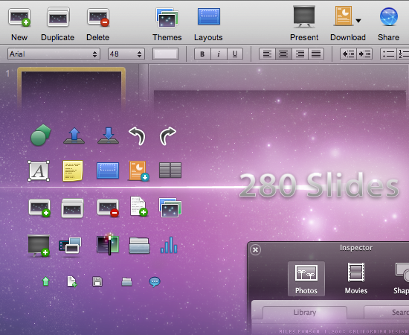Click the send backward blue arrow icon

coord(108,135)
